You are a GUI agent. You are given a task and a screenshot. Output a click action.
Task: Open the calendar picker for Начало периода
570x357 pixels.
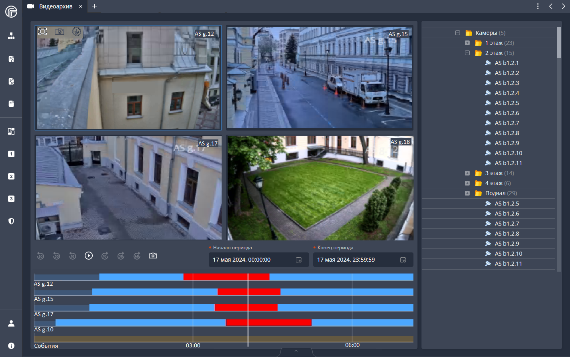(x=299, y=260)
